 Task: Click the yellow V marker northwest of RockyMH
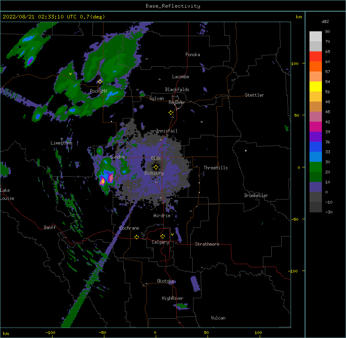70,74
